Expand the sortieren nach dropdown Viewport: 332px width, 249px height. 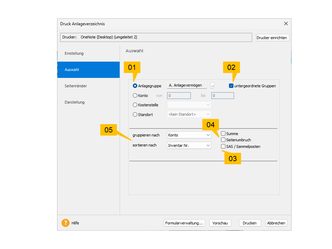point(189,146)
